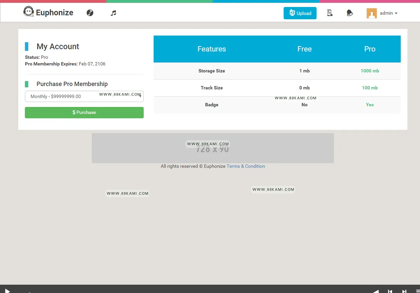Start playback with the play button
Screen dimensions: 420x293
click(7, 290)
